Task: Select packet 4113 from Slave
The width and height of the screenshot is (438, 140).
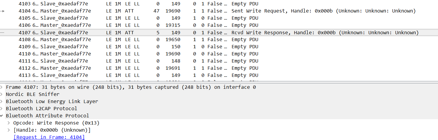Action: [x=179, y=75]
